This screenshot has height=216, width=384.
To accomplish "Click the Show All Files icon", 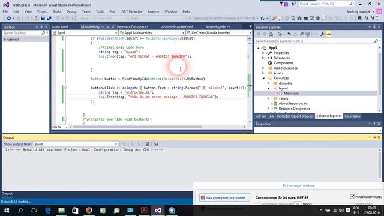I will click(x=308, y=34).
